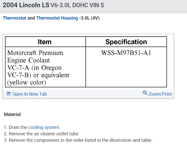Click the Zoom/Print label
Screen dimensions: 187x148
pyautogui.click(x=160, y=94)
